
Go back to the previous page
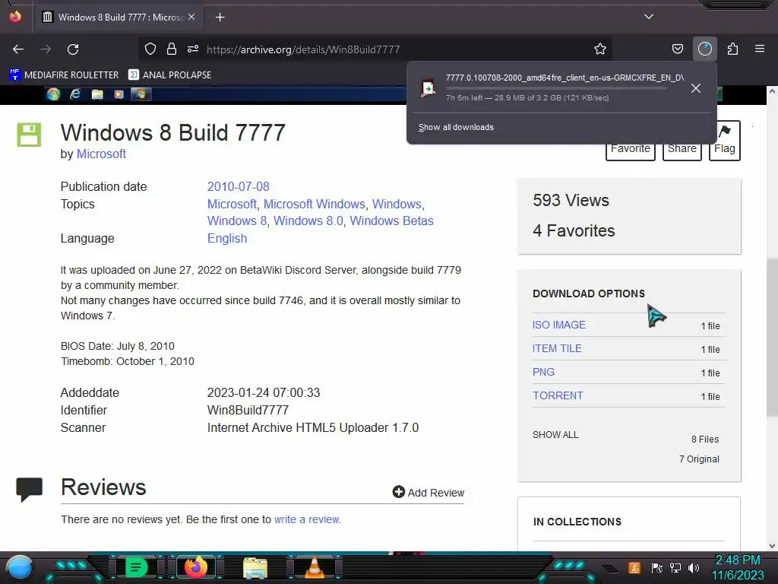[x=18, y=49]
